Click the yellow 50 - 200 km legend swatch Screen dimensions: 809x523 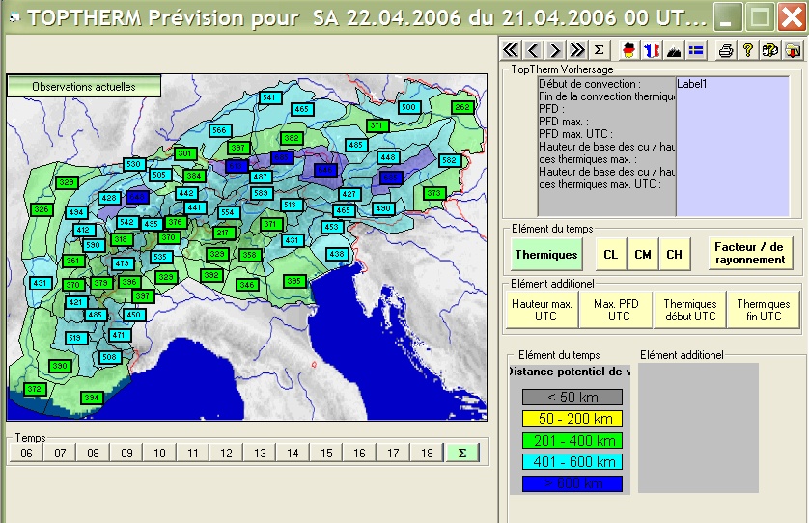(572, 418)
